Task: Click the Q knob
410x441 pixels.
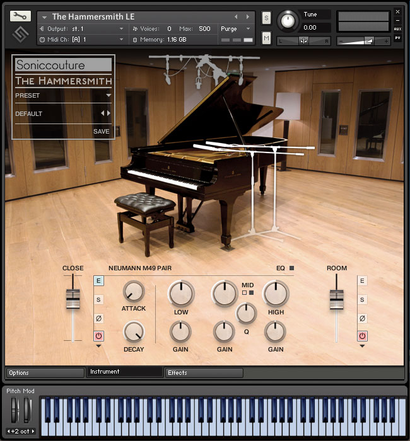Action: tap(246, 312)
